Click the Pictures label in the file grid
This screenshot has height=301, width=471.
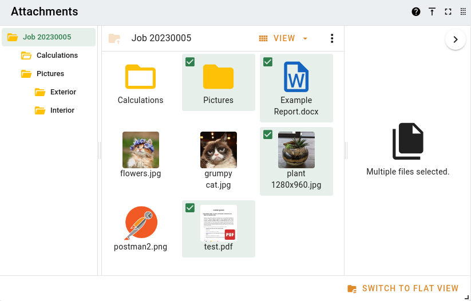[218, 100]
